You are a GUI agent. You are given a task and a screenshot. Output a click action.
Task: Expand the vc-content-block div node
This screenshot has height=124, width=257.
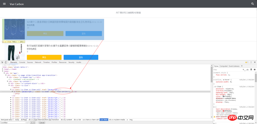[x=9, y=84]
